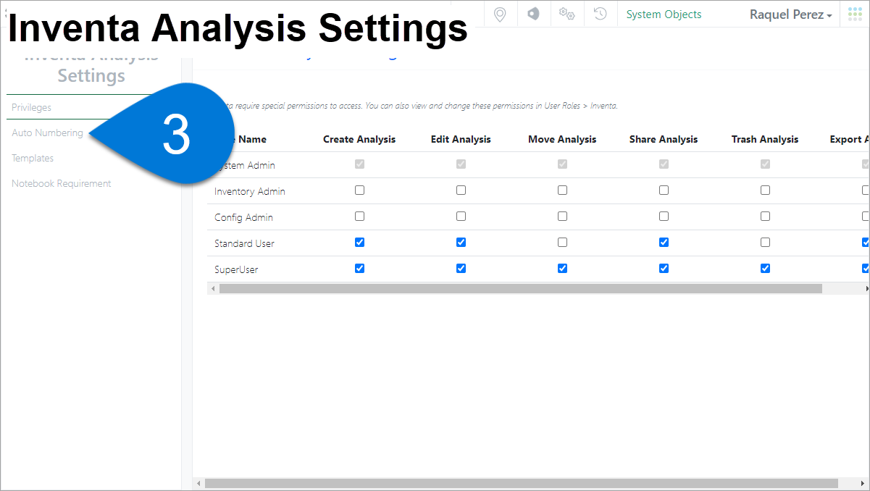This screenshot has height=491, width=870.
Task: Click the Move Analysis column header
Action: (x=562, y=139)
